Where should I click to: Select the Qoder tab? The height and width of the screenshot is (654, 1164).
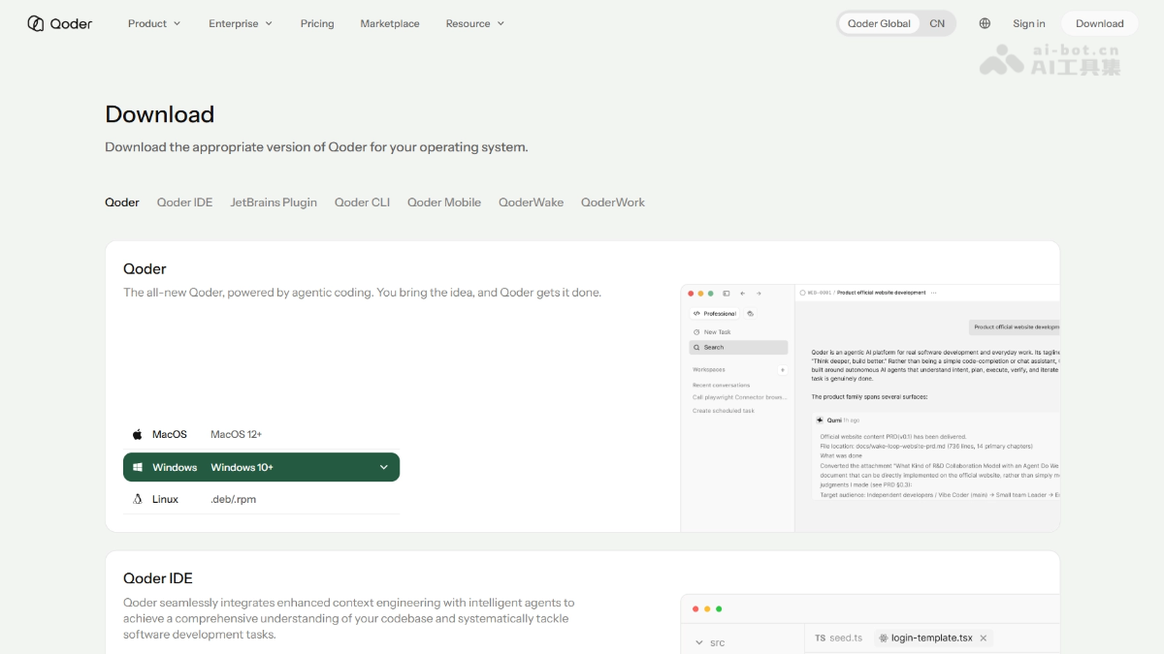122,202
